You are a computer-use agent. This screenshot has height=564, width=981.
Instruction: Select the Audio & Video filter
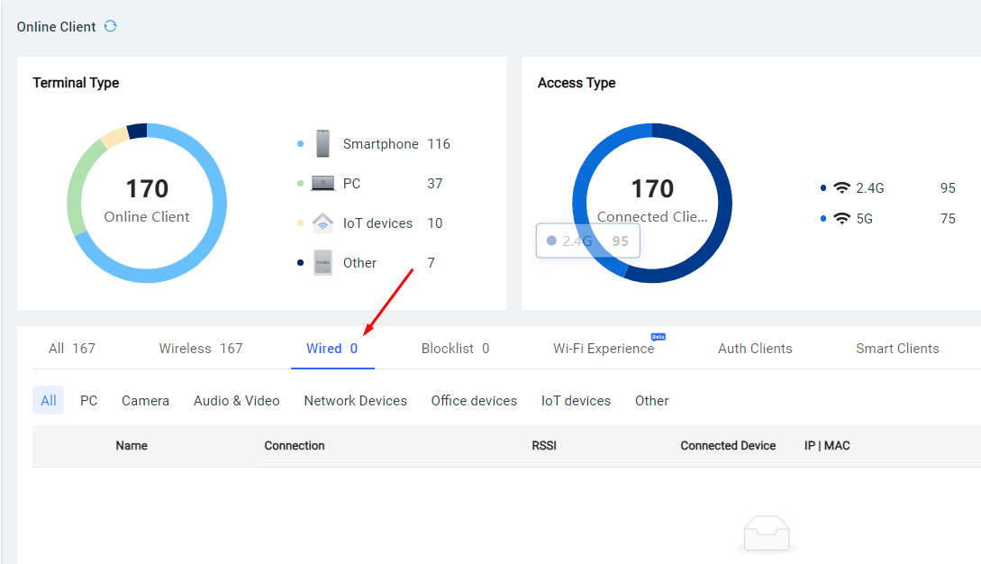tap(236, 401)
